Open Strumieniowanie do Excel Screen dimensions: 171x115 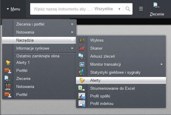121,88
